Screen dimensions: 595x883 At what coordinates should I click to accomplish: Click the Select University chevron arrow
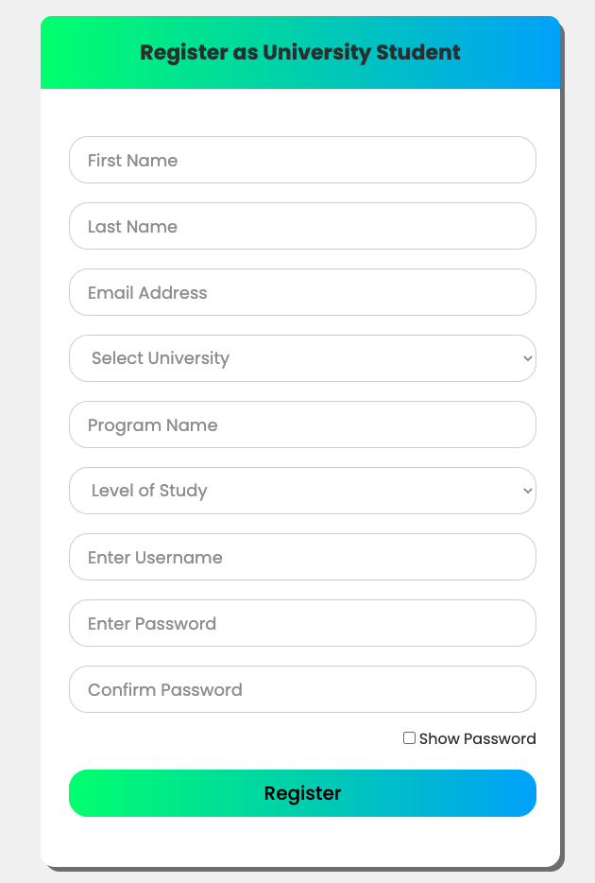527,358
